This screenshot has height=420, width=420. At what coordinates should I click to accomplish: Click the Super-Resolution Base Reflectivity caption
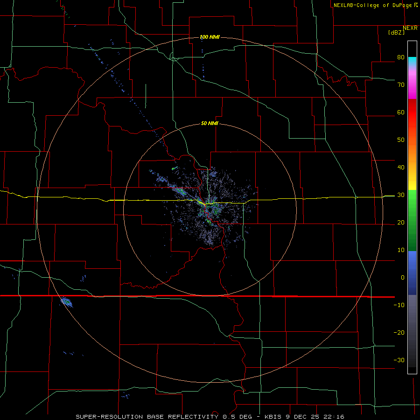(210, 417)
